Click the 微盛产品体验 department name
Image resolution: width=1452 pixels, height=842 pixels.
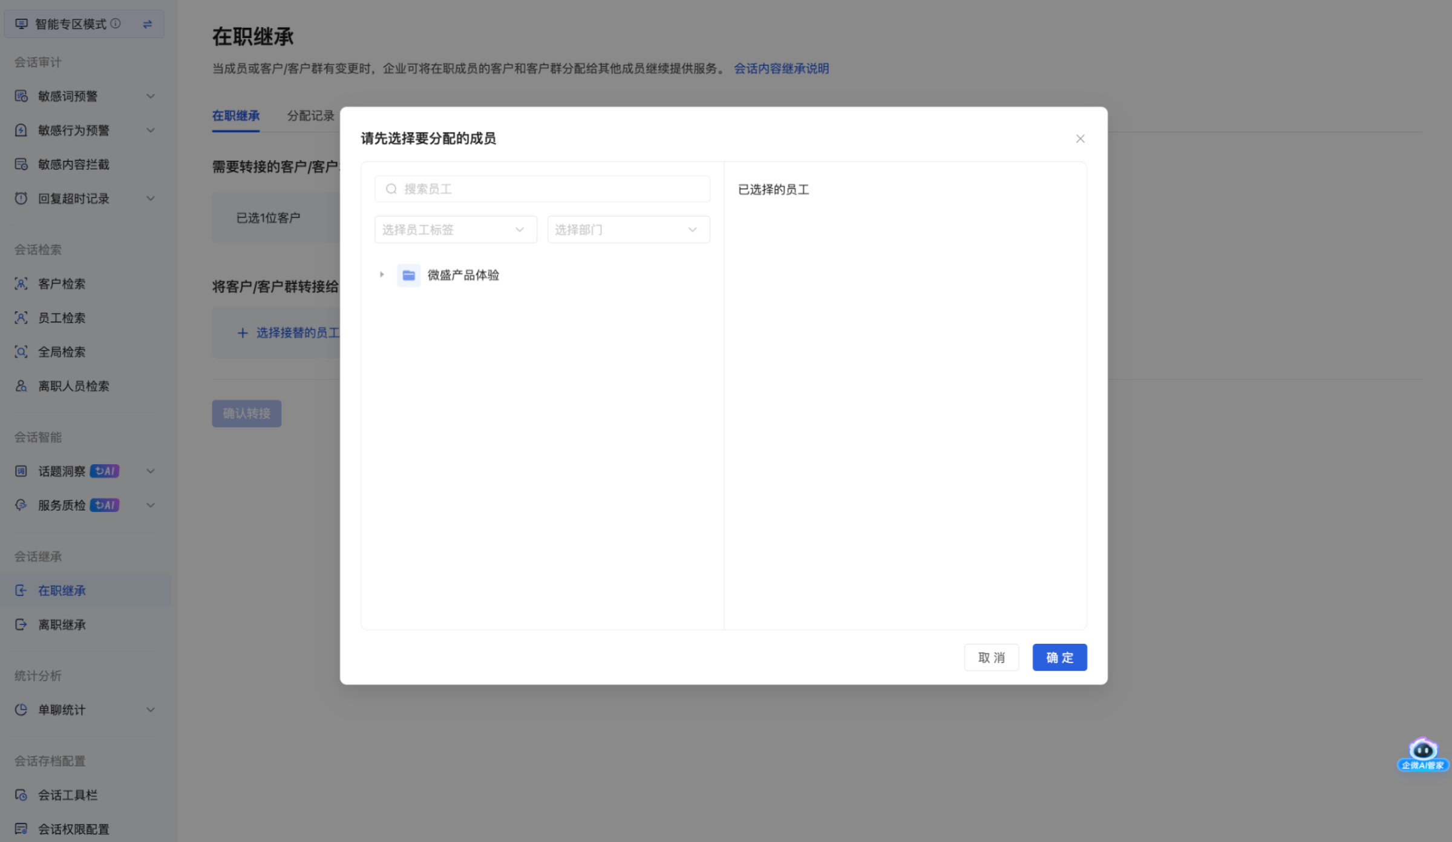[x=463, y=275]
